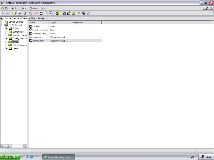Image resolution: width=214 pixels, height=160 pixels.
Task: Select the Users tree item
Action: (x=15, y=48)
